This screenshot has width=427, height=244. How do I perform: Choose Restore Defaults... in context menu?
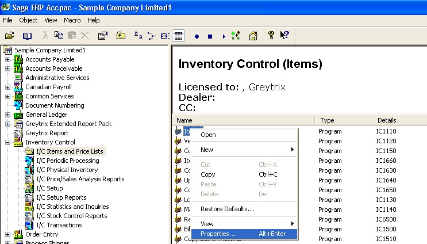pos(244,209)
